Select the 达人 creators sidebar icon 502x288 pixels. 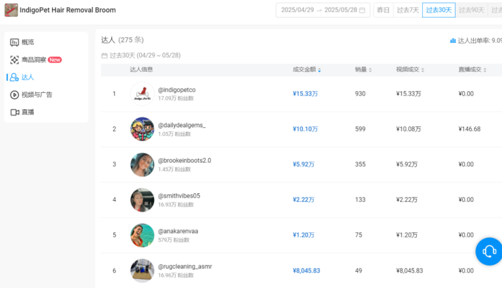tap(14, 77)
